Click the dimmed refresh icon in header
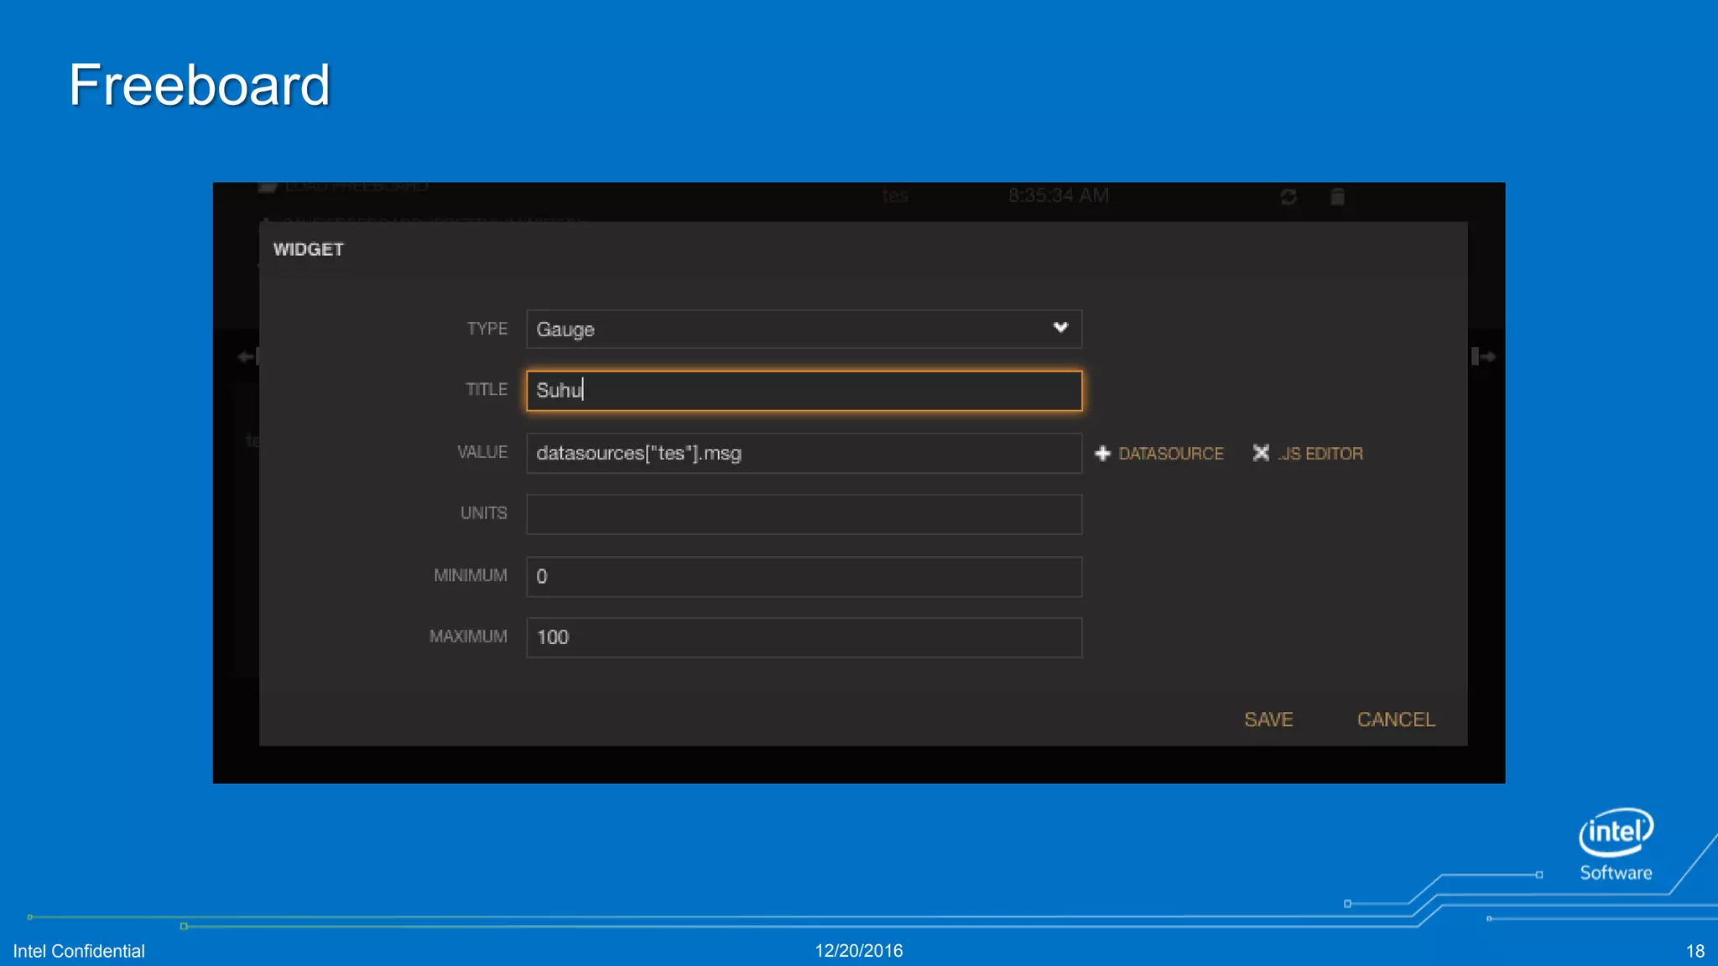Image resolution: width=1718 pixels, height=966 pixels. click(1288, 197)
